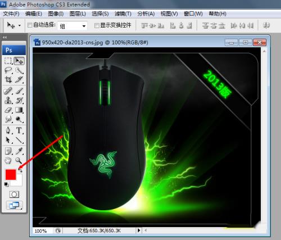Click Align Left Edges in options bar
The width and height of the screenshot is (281, 240).
point(173,25)
